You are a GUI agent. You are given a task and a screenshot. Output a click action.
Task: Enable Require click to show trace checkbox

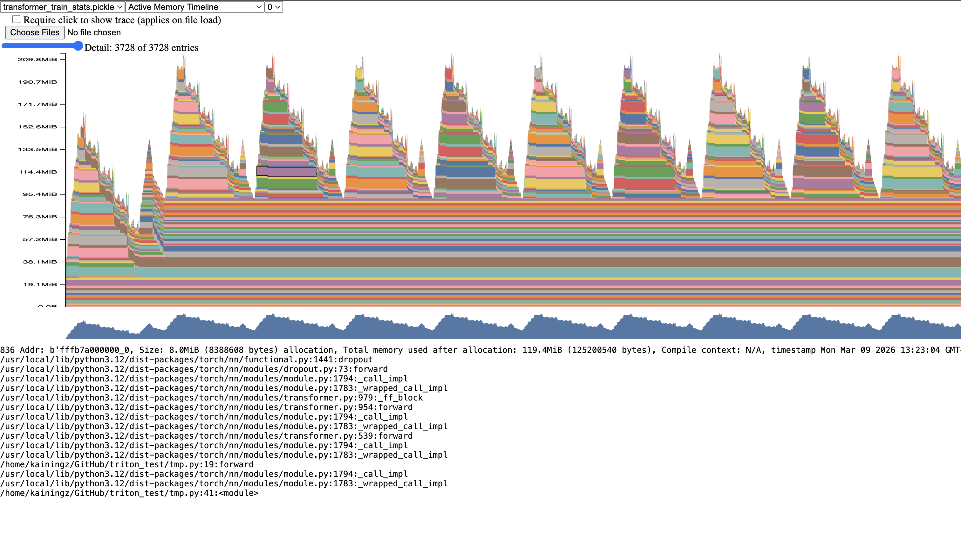(16, 19)
